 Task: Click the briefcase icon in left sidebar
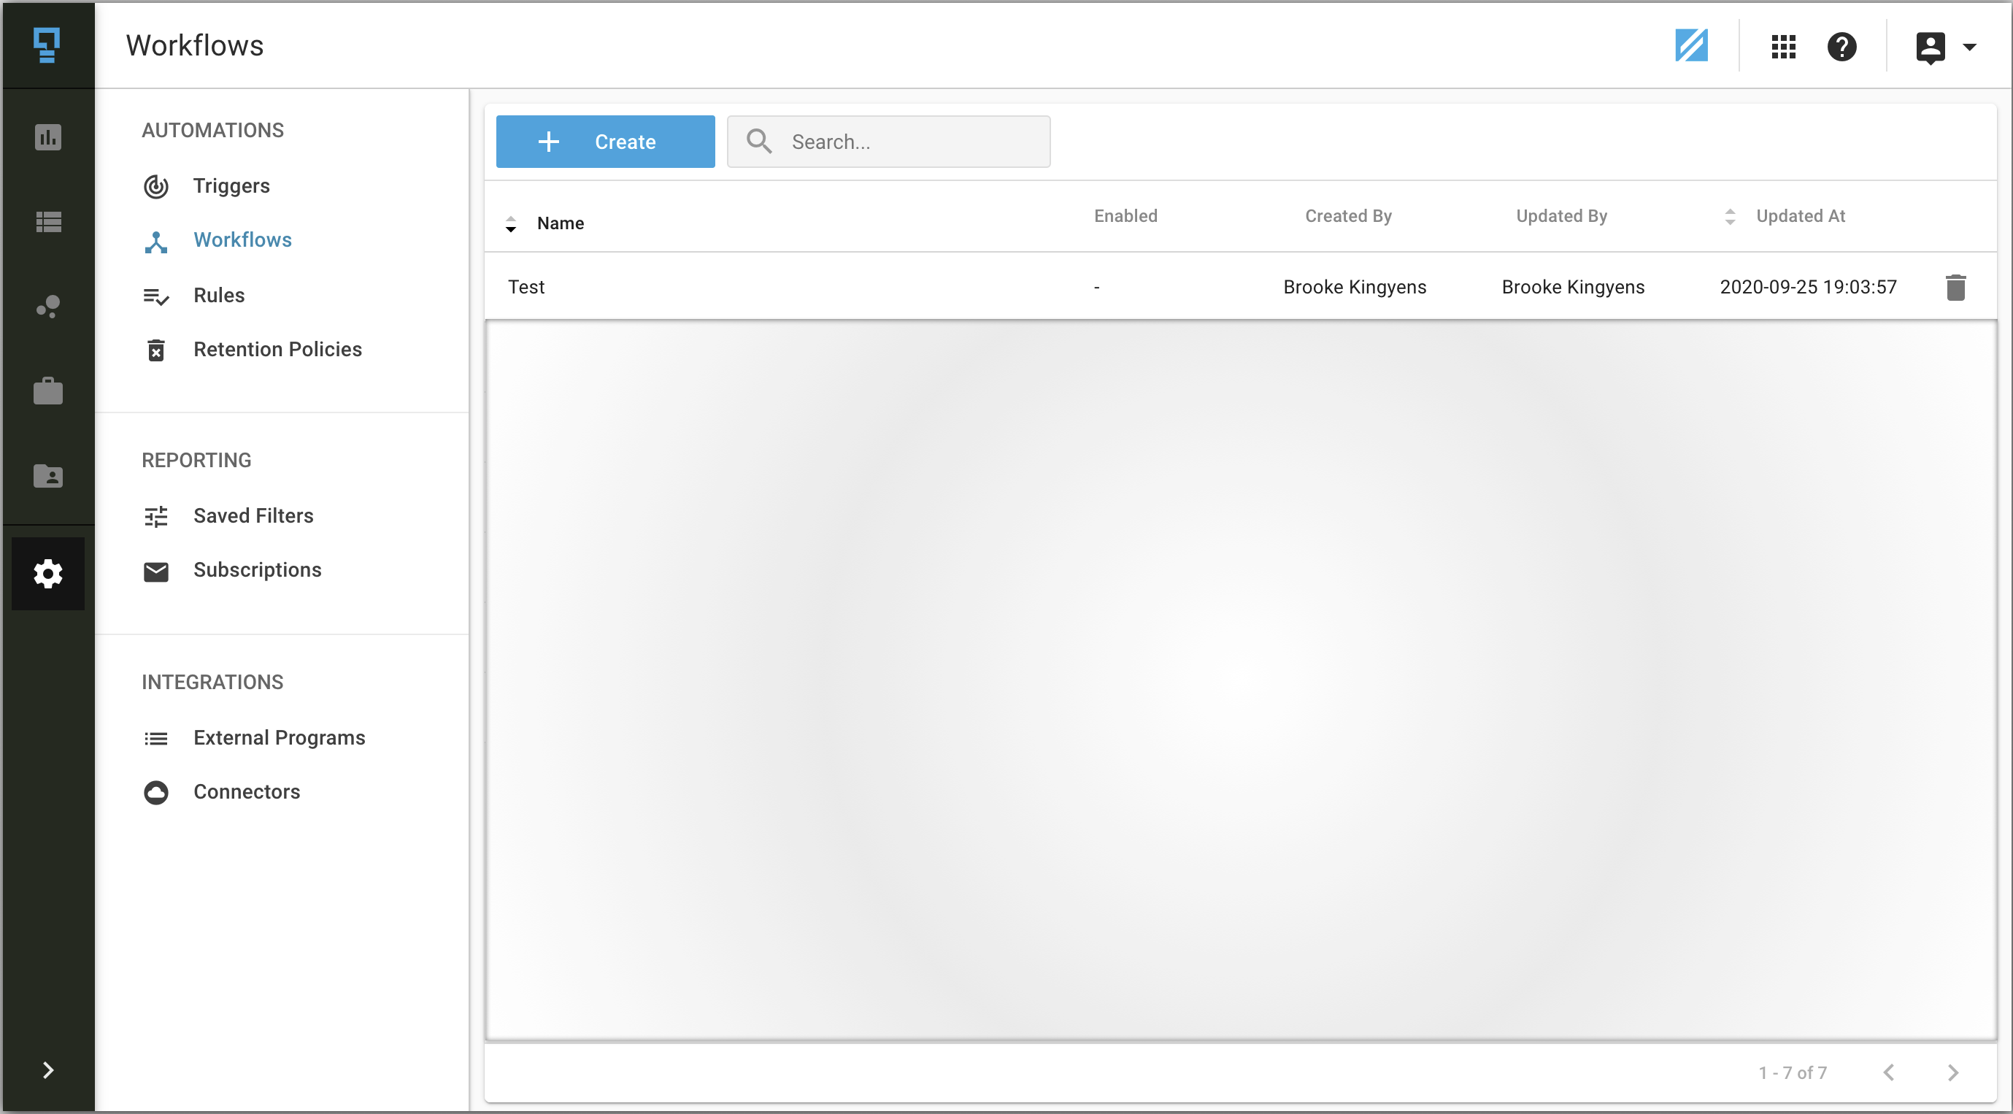(x=47, y=391)
